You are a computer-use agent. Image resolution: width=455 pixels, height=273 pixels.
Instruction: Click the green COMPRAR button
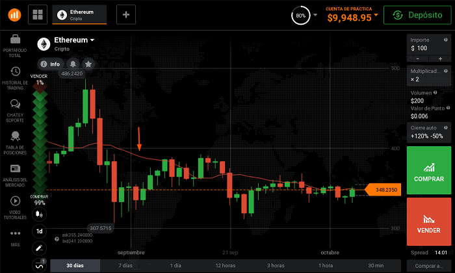pyautogui.click(x=429, y=170)
